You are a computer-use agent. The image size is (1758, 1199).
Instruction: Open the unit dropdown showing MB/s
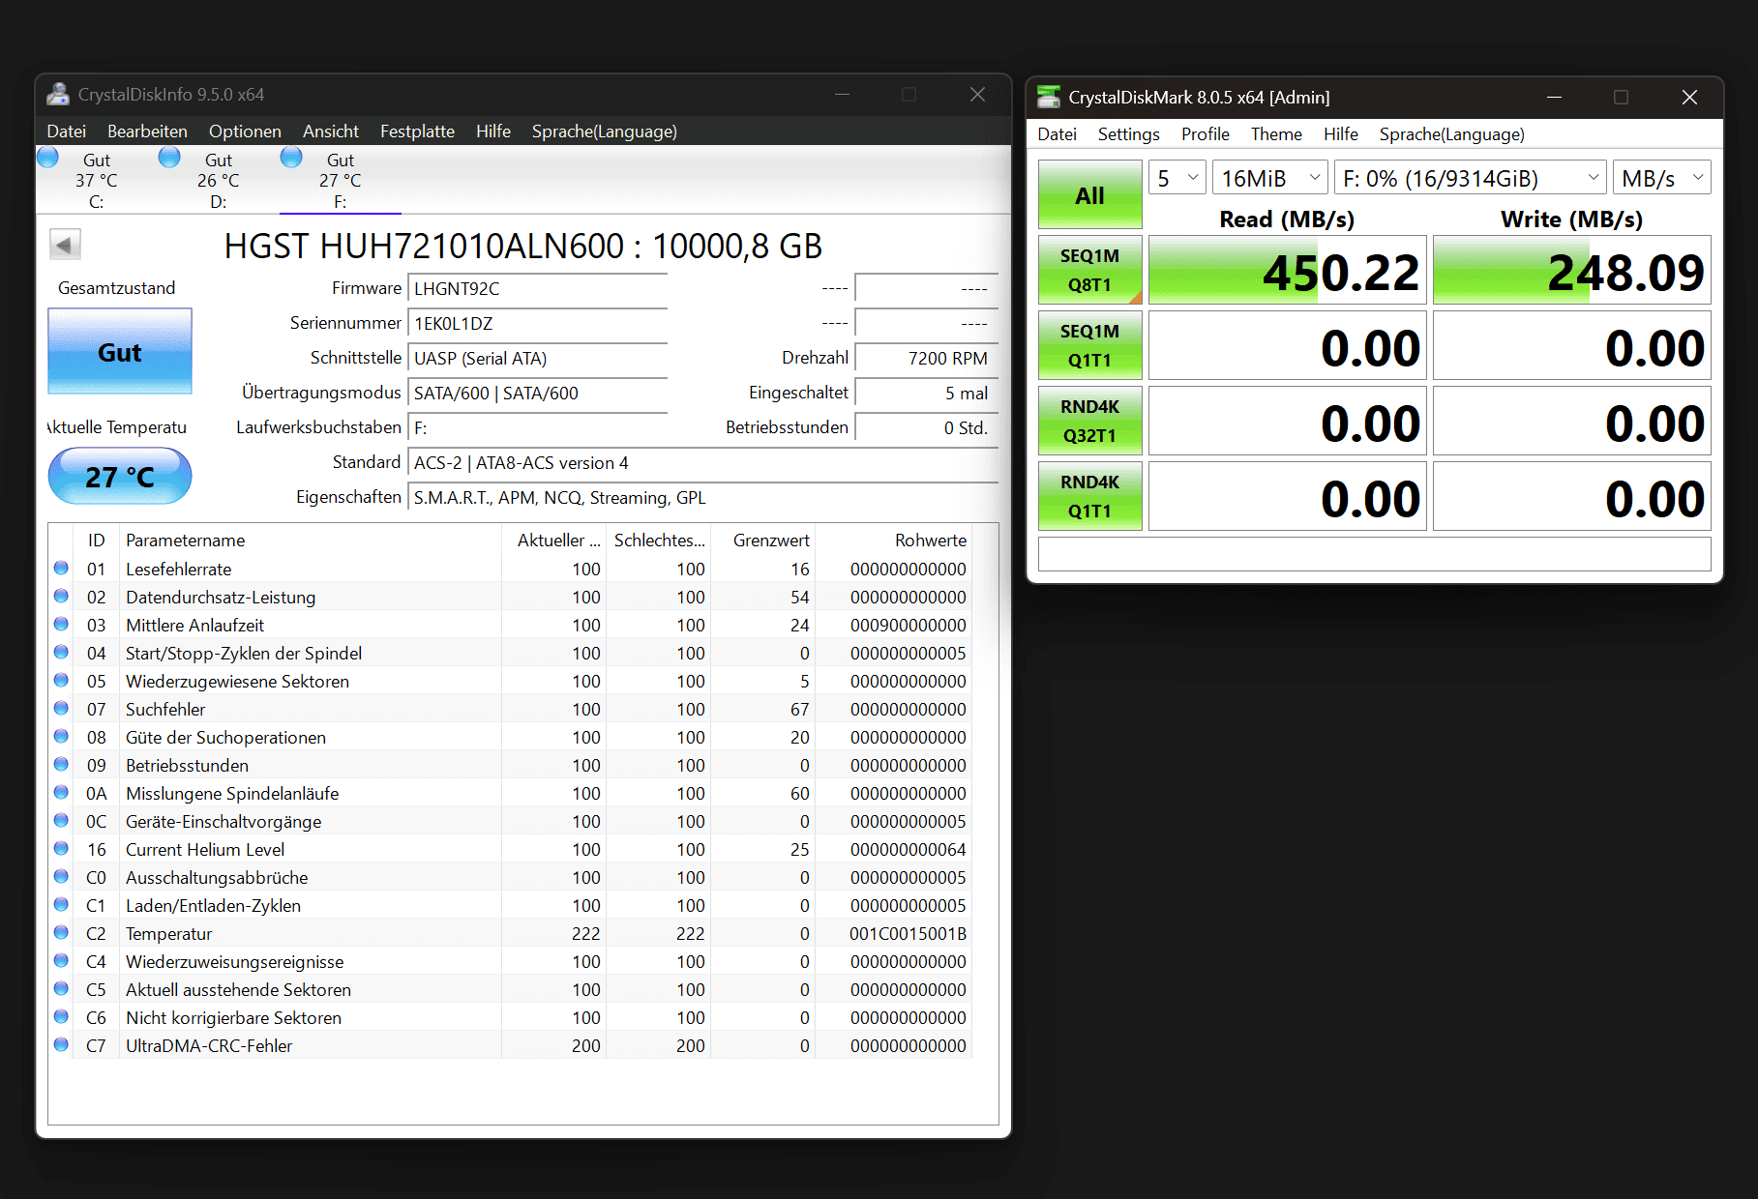[x=1662, y=178]
